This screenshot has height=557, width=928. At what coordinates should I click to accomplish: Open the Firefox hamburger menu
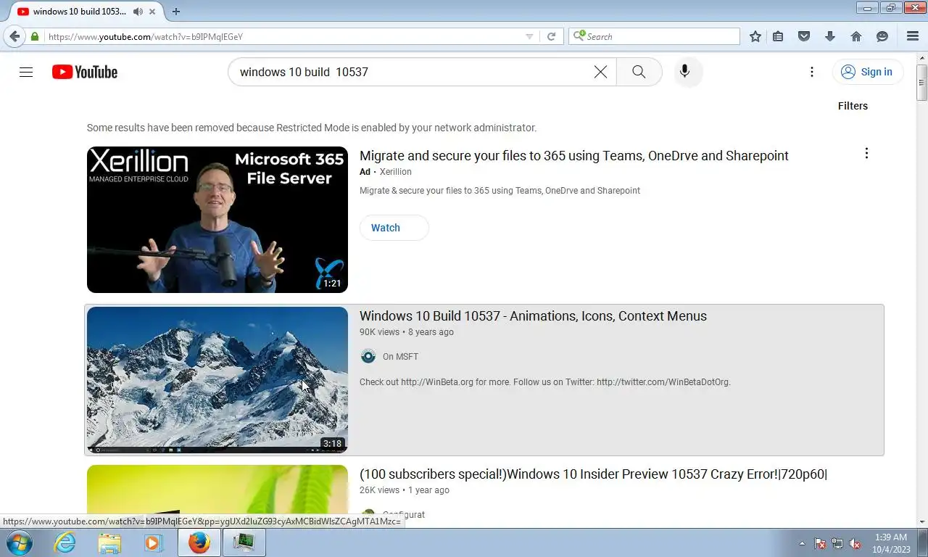click(x=913, y=36)
